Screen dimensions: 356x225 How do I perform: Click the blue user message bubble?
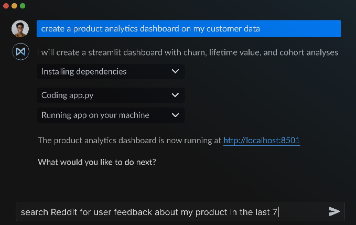189,29
